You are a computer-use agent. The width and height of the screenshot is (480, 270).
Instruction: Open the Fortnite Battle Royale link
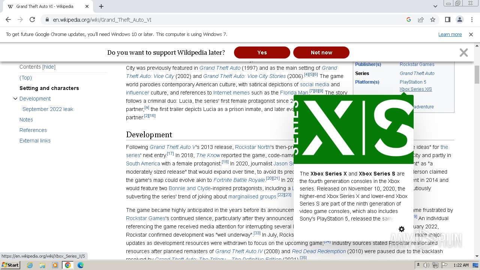coord(239,180)
